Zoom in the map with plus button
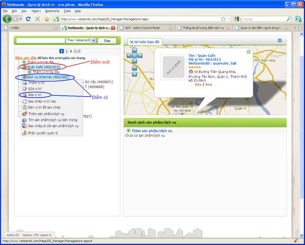Image resolution: width=305 pixels, height=245 pixels. point(134,74)
